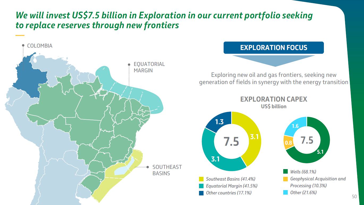364x205 pixels.
Task: Click the orange legend swatch for Geophysical Acquisition
Action: [x=286, y=179]
